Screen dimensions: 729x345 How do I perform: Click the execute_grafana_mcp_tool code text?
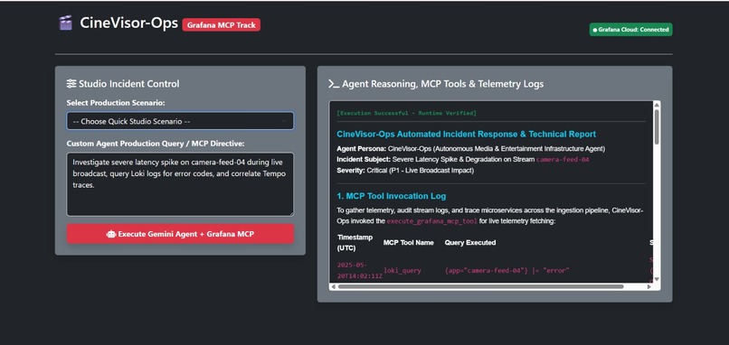(432, 221)
